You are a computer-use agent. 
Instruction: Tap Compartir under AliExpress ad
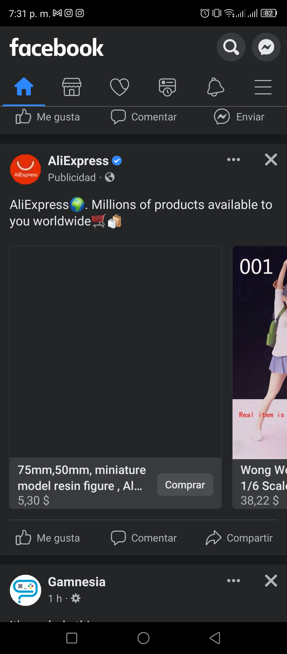(x=239, y=538)
